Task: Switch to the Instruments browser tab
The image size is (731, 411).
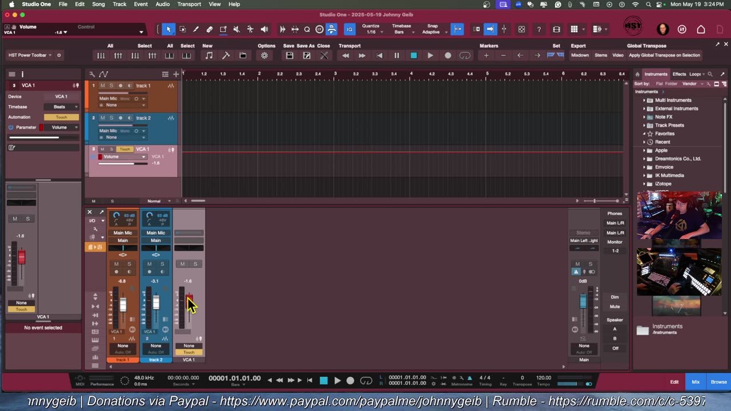Action: [656, 74]
